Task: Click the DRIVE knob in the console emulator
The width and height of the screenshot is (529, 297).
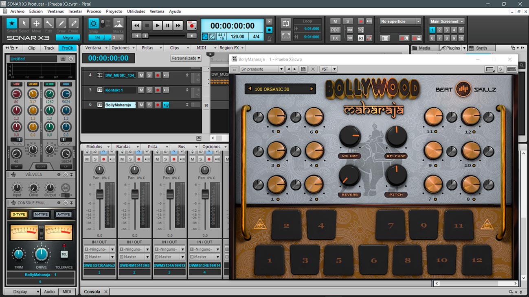Action: pyautogui.click(x=42, y=254)
